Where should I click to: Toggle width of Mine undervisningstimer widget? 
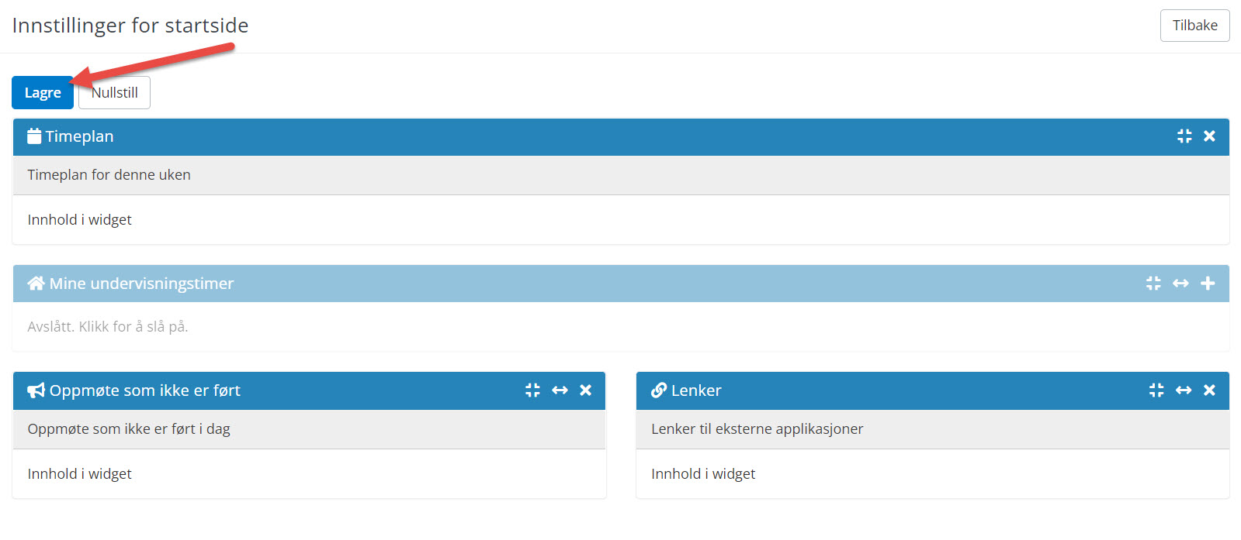[x=1180, y=284]
